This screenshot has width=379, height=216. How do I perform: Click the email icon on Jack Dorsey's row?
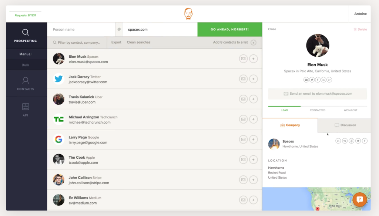(243, 79)
